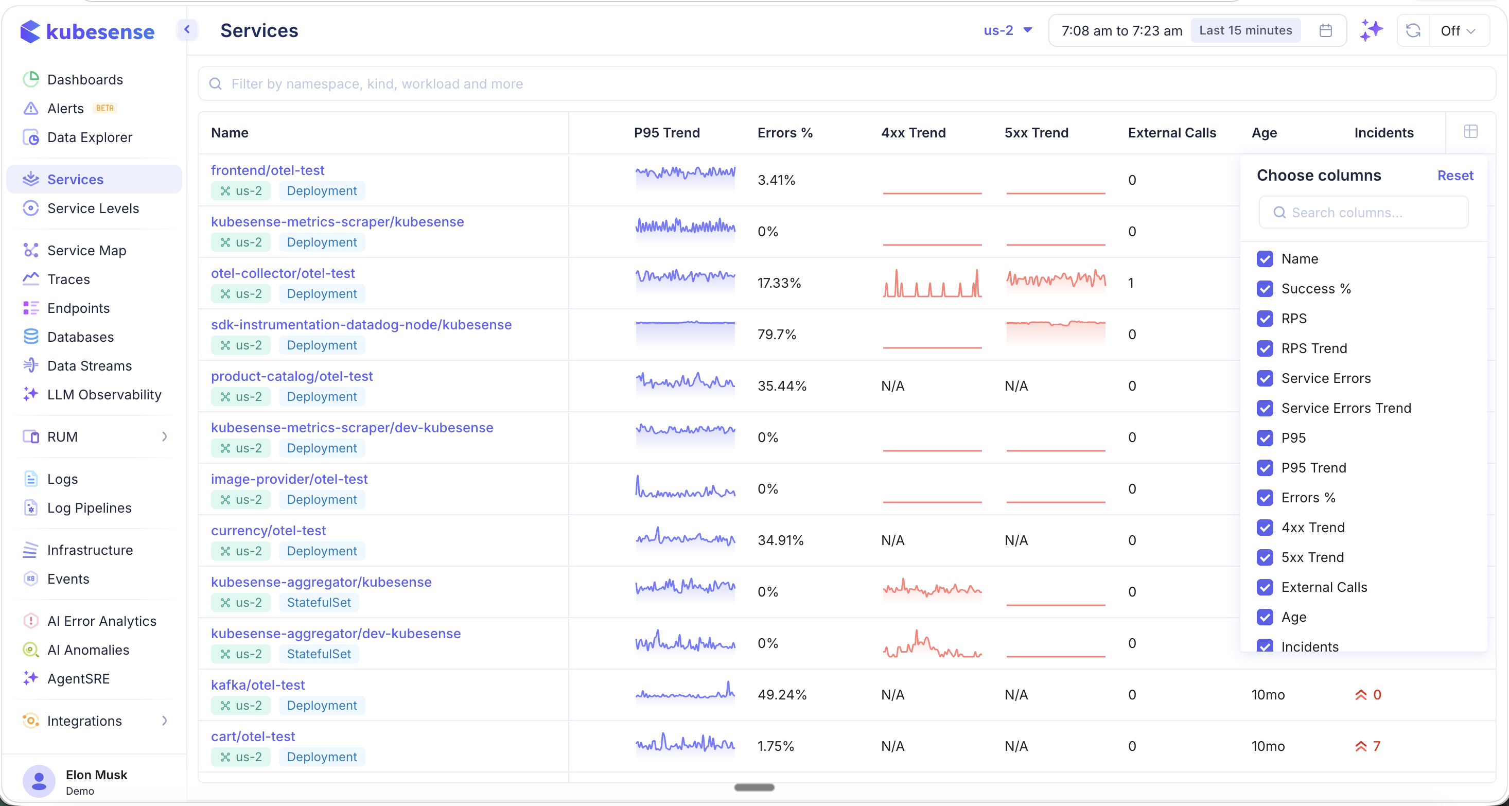Click the calendar icon in the header

1326,30
